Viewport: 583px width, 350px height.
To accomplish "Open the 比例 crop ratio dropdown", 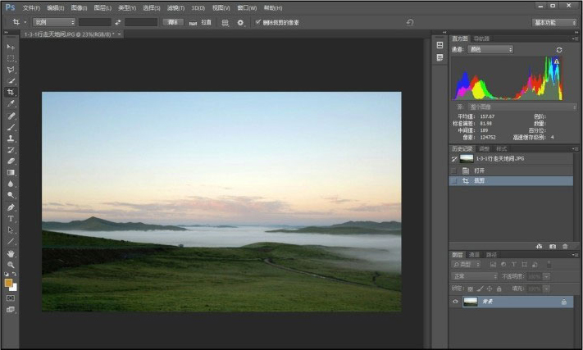I will pyautogui.click(x=54, y=22).
